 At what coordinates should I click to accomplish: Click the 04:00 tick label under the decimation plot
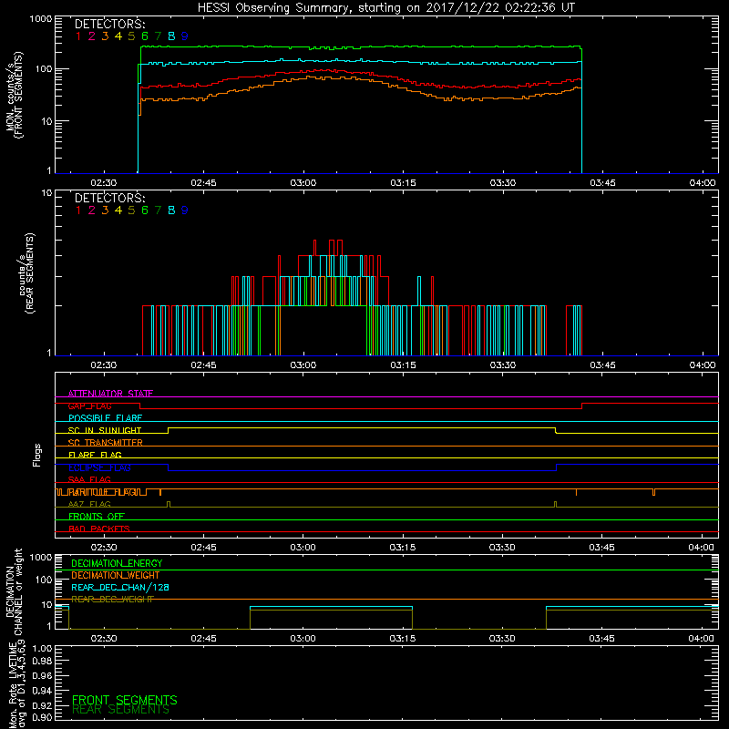pyautogui.click(x=701, y=639)
